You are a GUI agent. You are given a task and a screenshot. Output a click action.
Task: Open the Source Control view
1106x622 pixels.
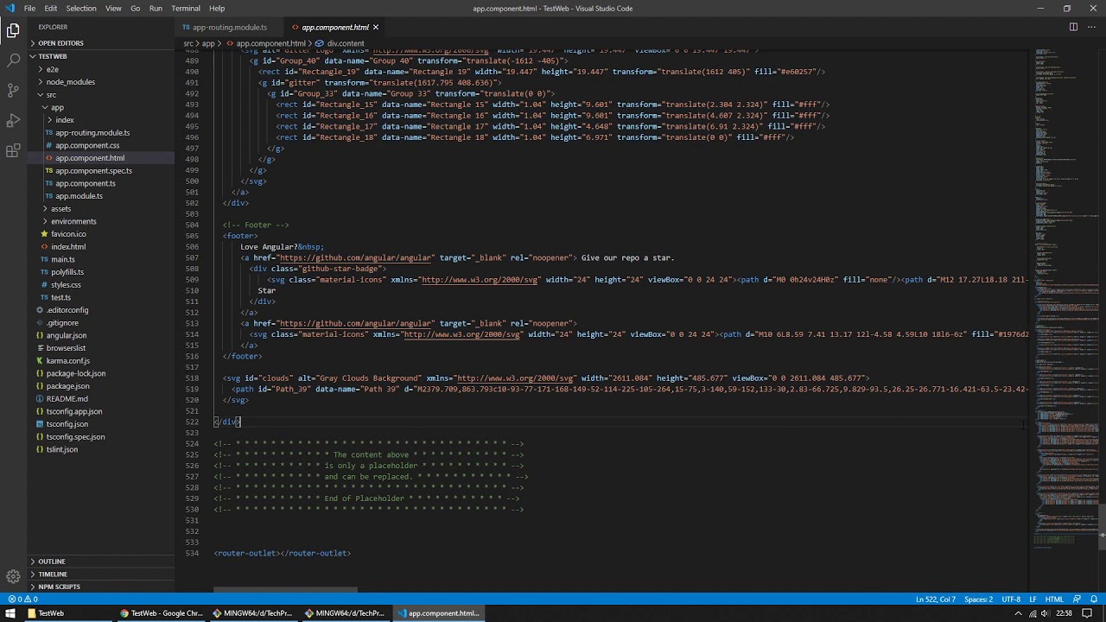click(x=13, y=90)
